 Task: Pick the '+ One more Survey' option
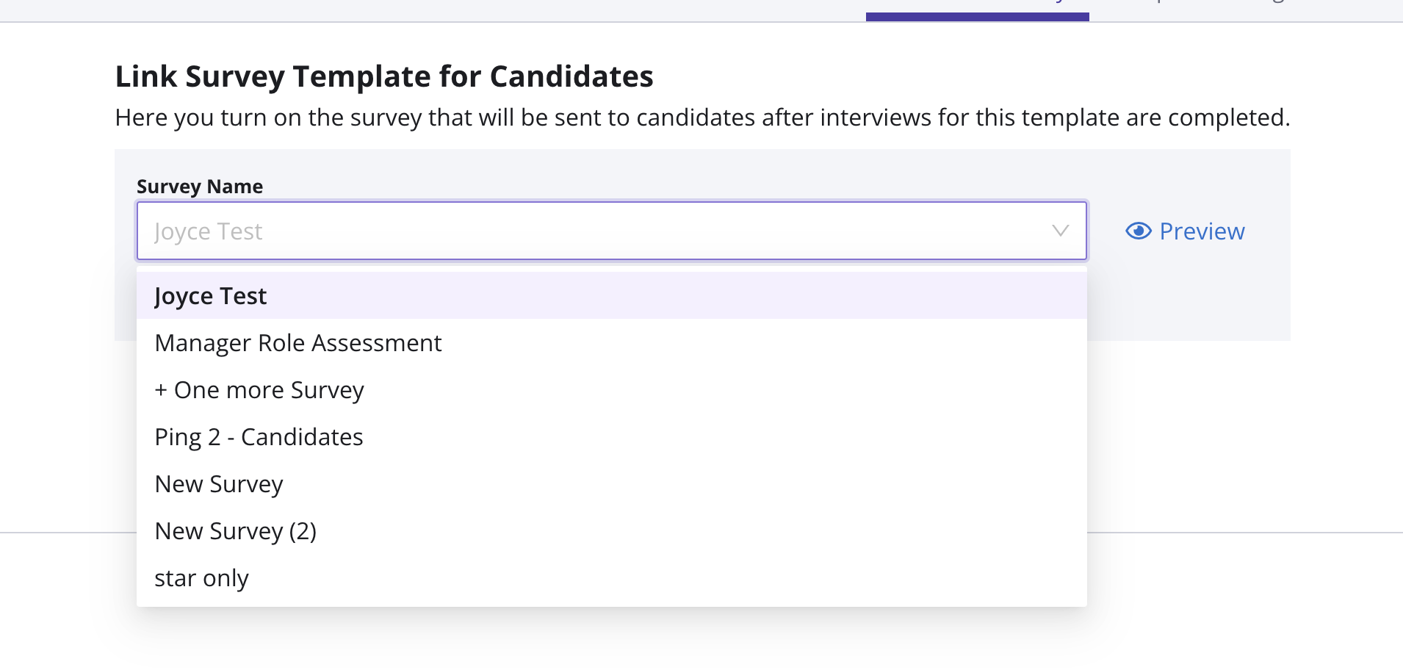pyautogui.click(x=259, y=390)
